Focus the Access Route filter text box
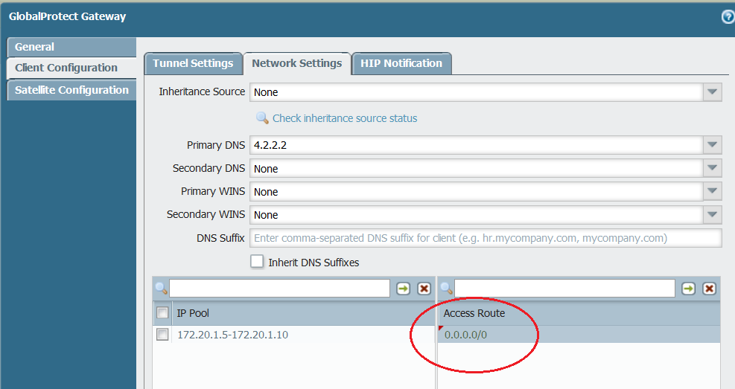The height and width of the screenshot is (389, 735). tap(564, 289)
